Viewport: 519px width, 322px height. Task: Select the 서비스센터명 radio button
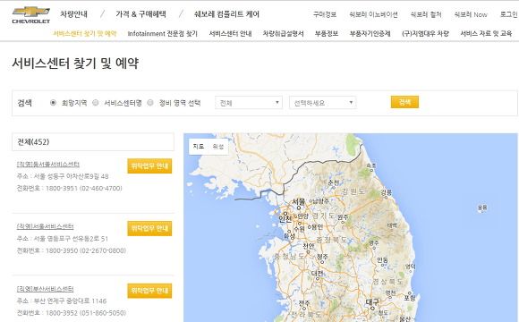[96, 103]
